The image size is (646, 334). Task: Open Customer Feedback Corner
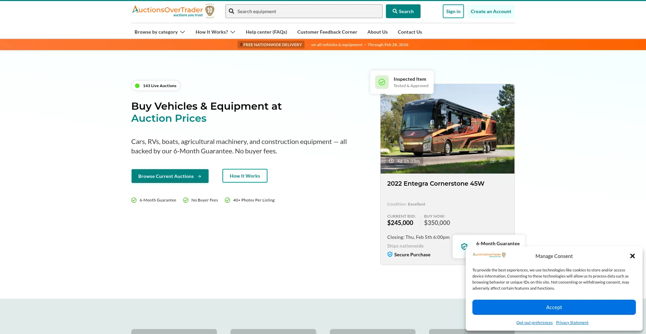click(x=327, y=32)
